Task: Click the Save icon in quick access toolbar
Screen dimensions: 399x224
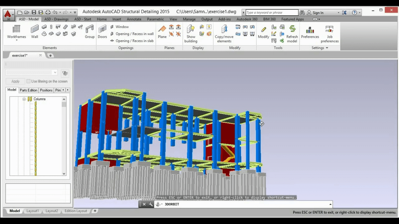Action: (34, 13)
